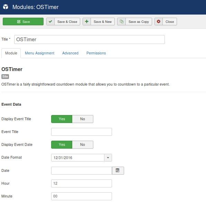Set Display Event Date to No
This screenshot has width=206, height=202.
[x=83, y=144]
